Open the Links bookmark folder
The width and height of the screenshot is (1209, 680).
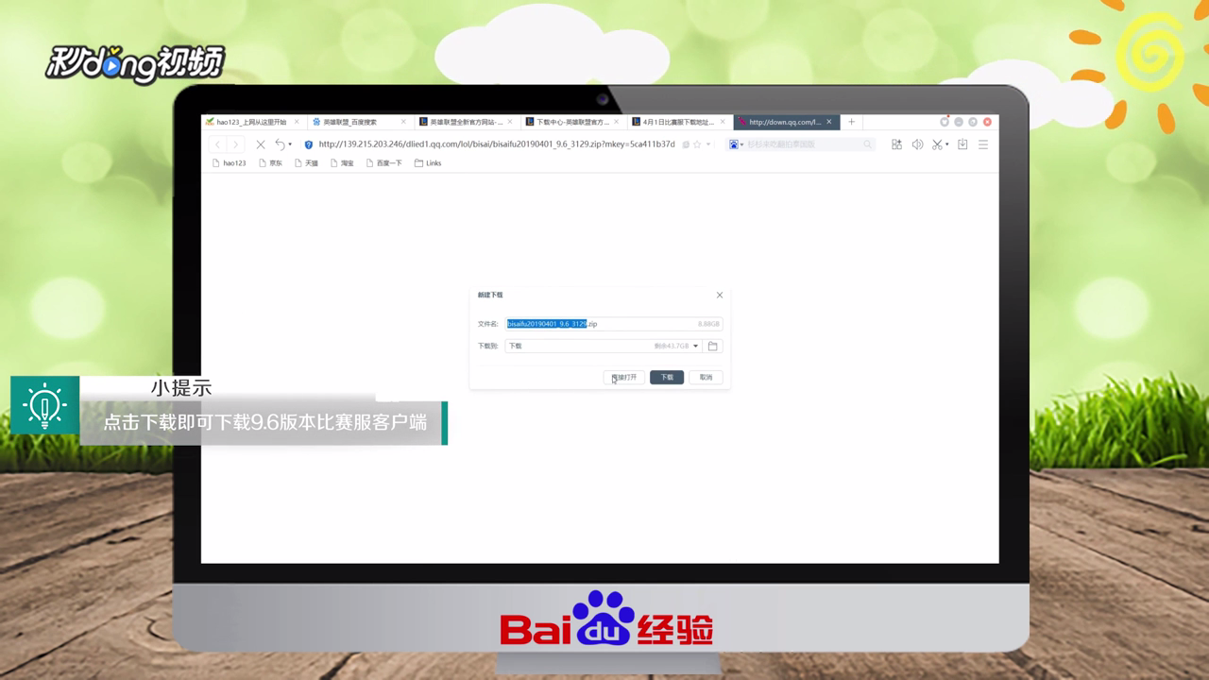[428, 163]
